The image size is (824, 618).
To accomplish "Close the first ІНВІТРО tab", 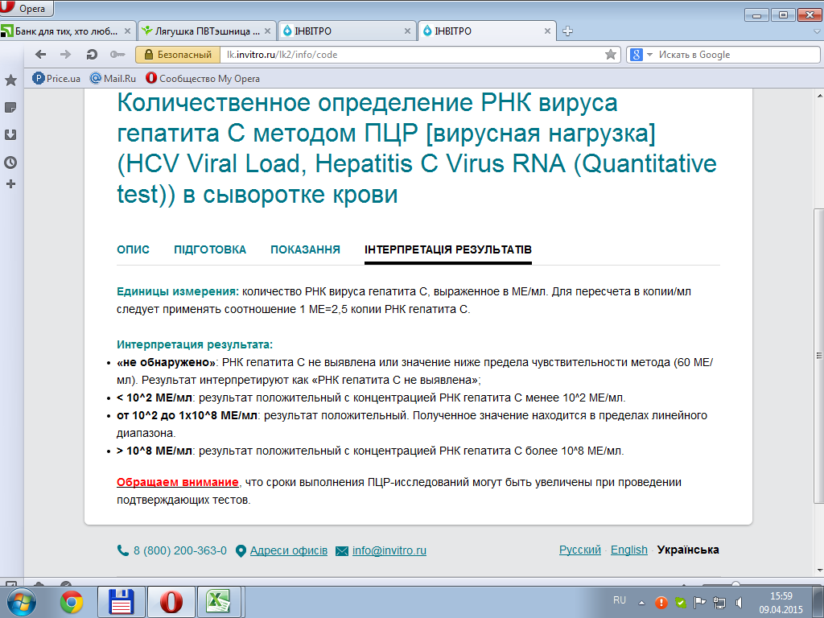I will pos(407,31).
